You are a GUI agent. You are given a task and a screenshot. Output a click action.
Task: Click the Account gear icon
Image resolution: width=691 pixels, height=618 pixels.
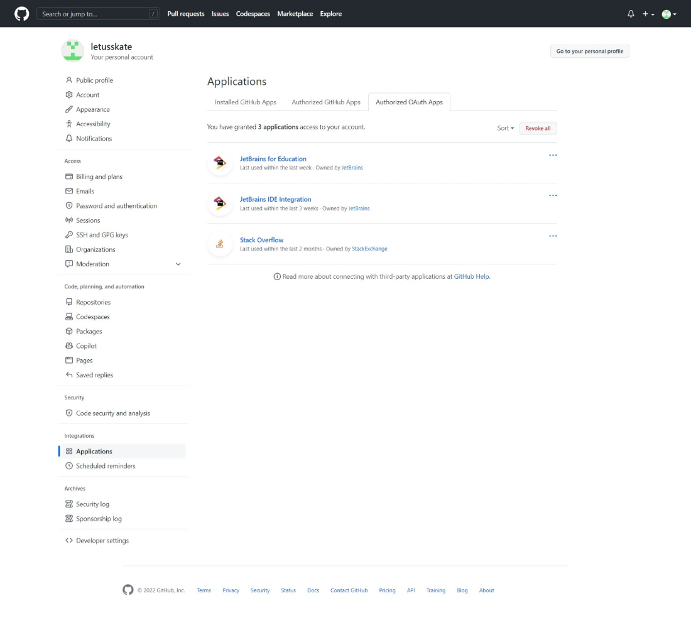68,95
